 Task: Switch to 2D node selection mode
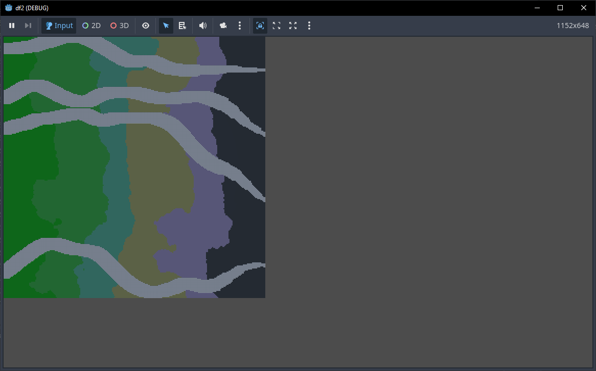pos(91,26)
